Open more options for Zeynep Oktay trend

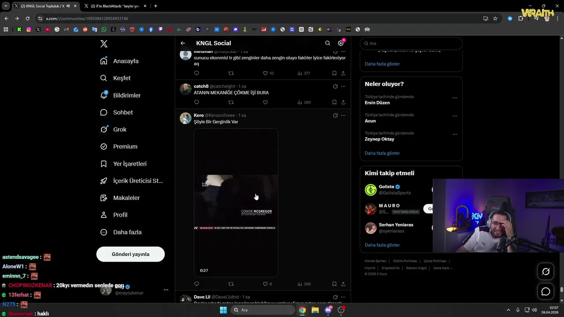(455, 134)
